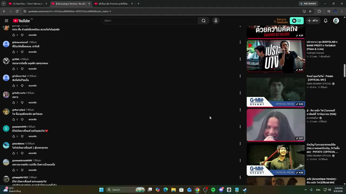This screenshot has height=194, width=346.
Task: Dislike the comment by @32bit.
Action: point(22,69)
